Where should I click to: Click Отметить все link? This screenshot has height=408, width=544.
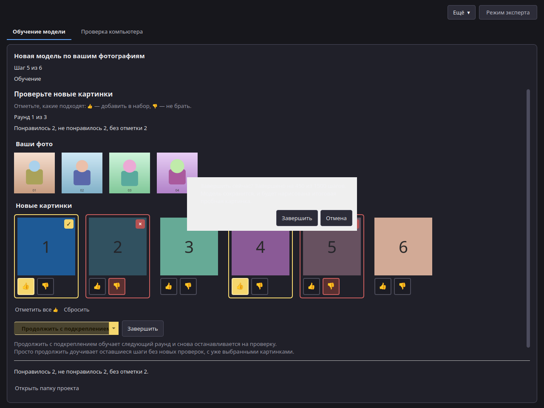(x=37, y=310)
